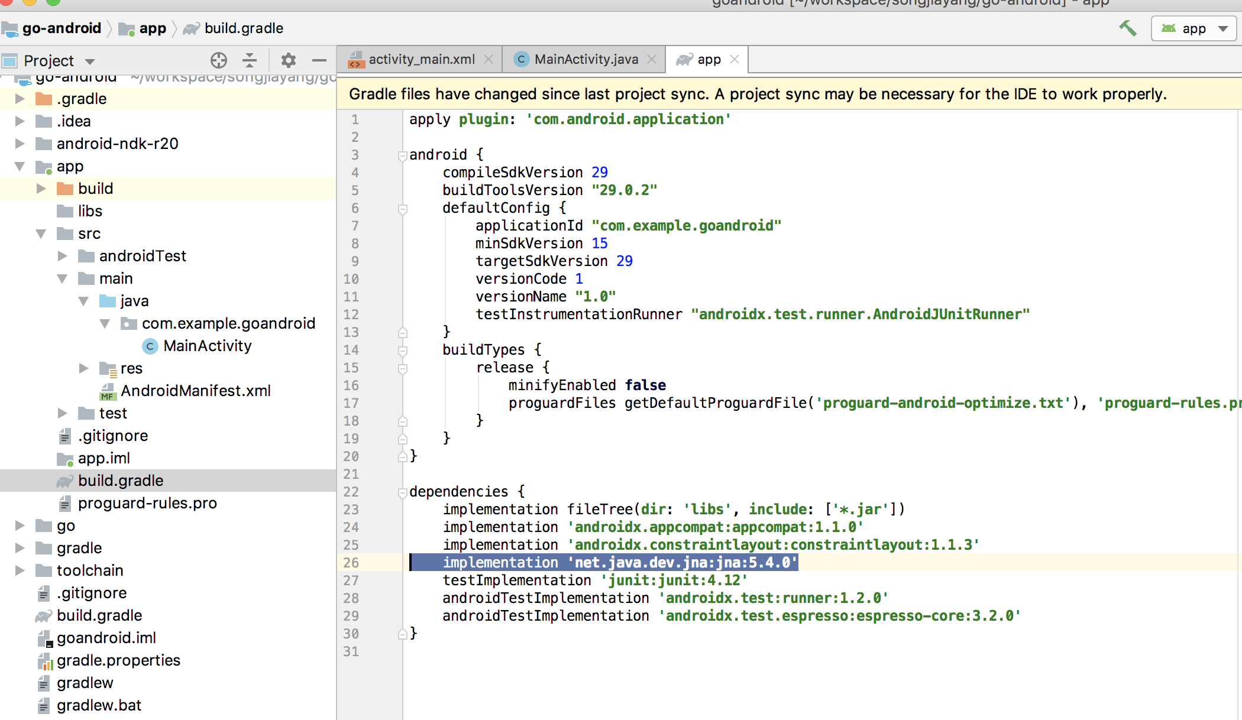Click the MainActivity class icon in tree
This screenshot has height=720, width=1242.
click(150, 346)
